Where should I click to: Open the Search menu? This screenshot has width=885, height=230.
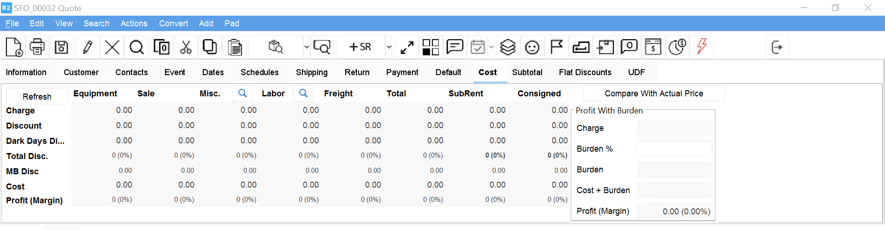coord(96,24)
